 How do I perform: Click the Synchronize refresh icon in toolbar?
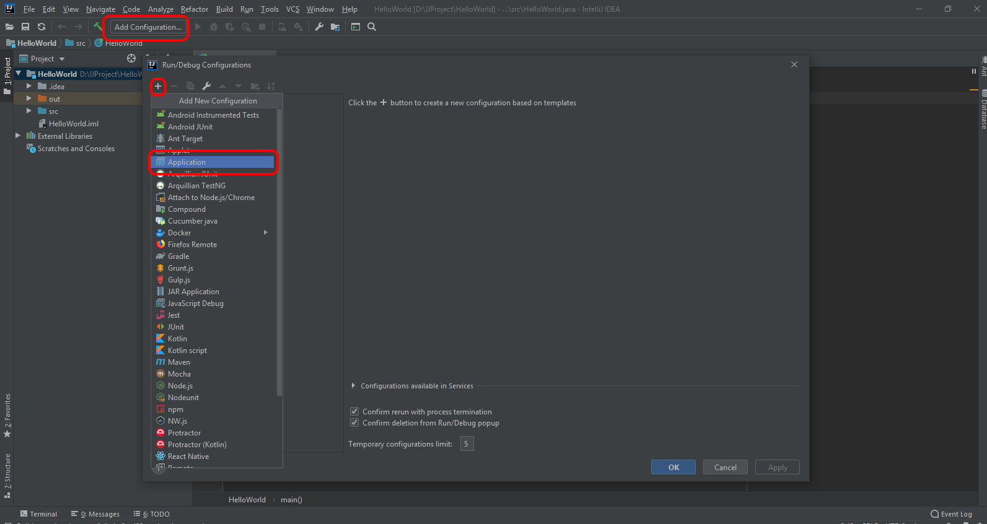click(42, 27)
